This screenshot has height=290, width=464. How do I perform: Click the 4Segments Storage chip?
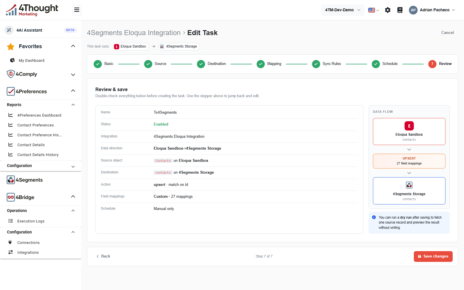[179, 46]
